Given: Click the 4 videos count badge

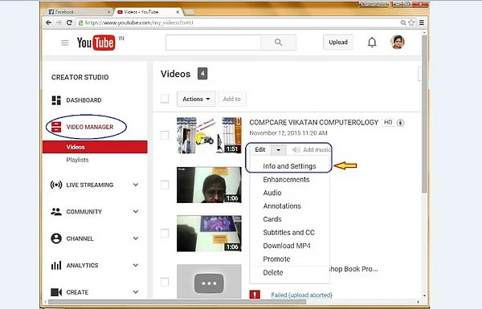Looking at the screenshot, I should 202,73.
